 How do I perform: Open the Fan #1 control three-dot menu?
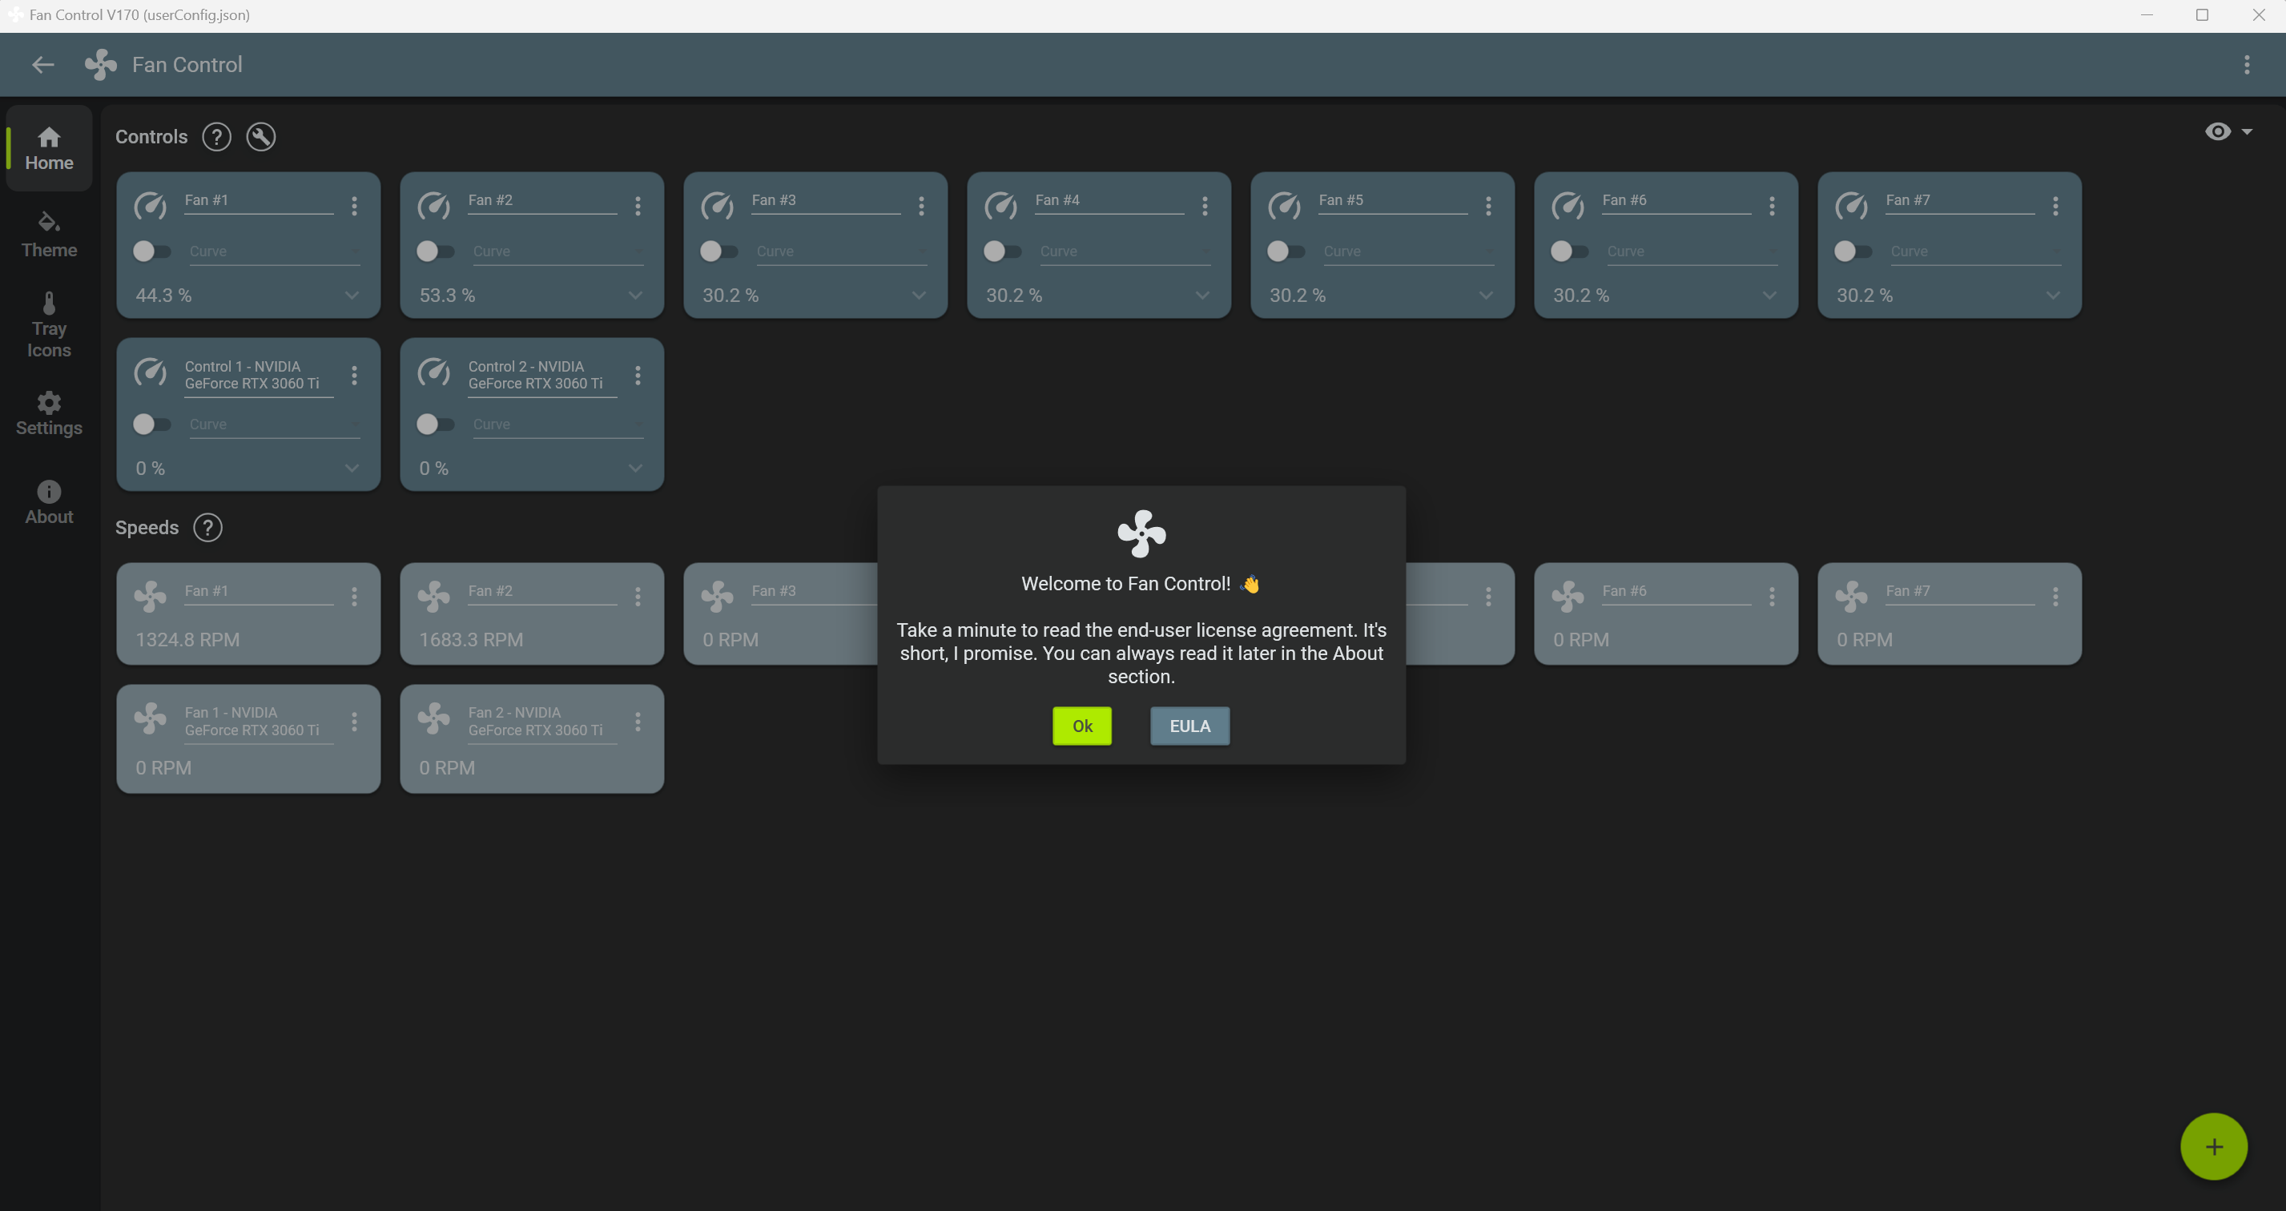tap(354, 206)
